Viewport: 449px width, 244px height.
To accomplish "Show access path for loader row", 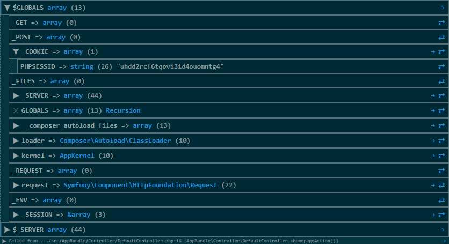I will [x=441, y=141].
